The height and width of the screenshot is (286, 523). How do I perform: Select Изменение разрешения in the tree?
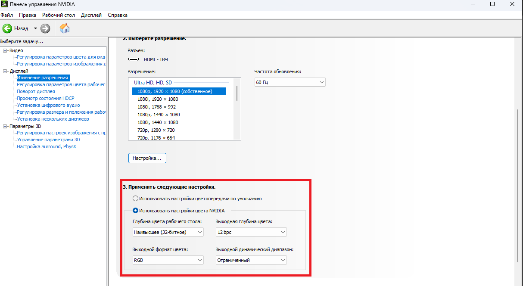pyautogui.click(x=43, y=78)
